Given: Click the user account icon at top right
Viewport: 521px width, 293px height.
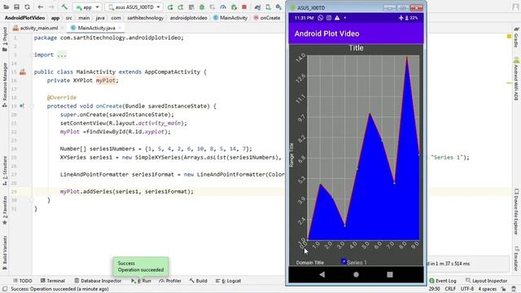Looking at the screenshot, I should click(515, 7).
